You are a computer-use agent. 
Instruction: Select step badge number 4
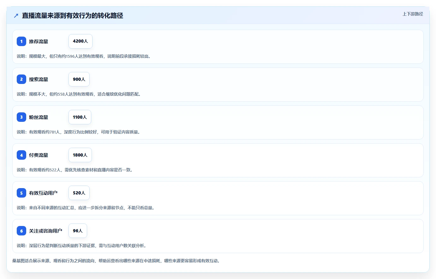coord(21,155)
